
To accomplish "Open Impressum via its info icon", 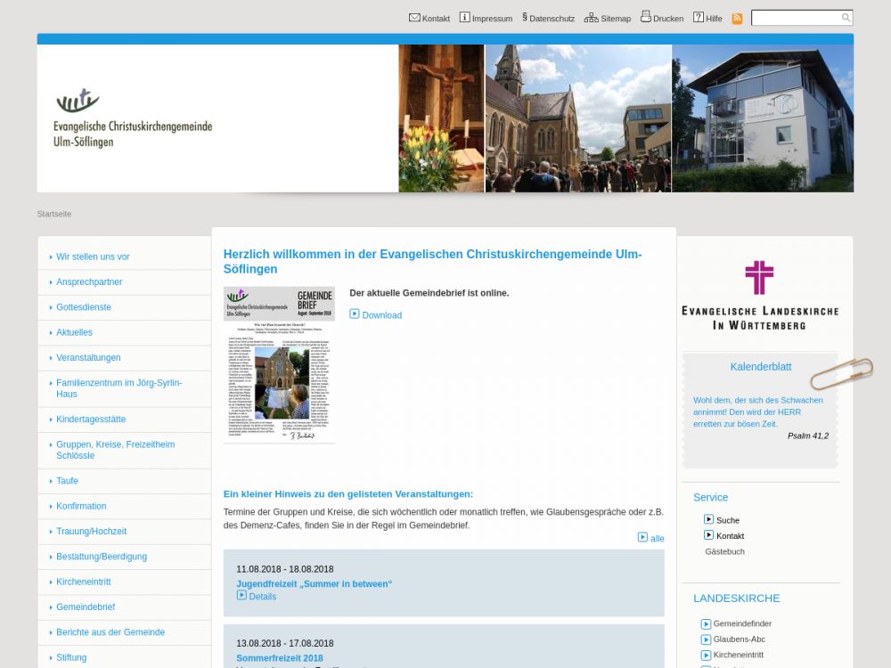I will click(x=464, y=18).
